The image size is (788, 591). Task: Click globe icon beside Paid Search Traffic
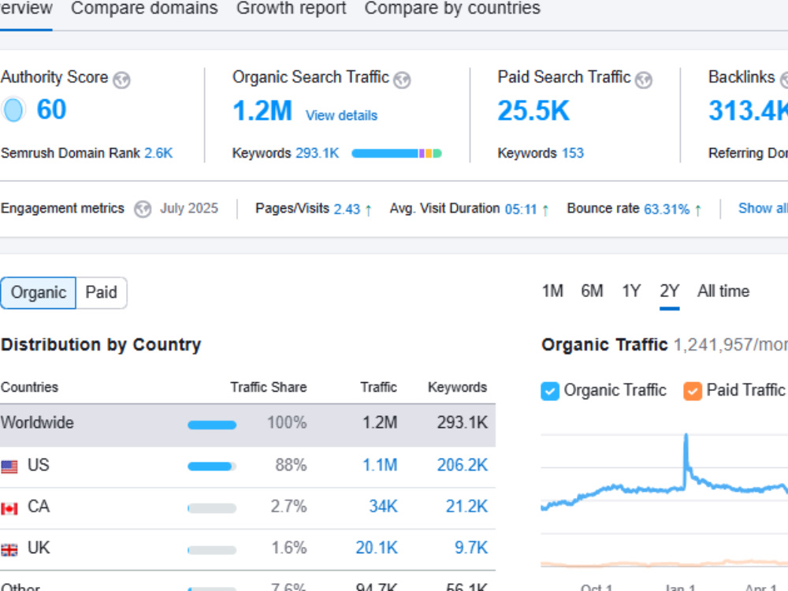tap(644, 80)
